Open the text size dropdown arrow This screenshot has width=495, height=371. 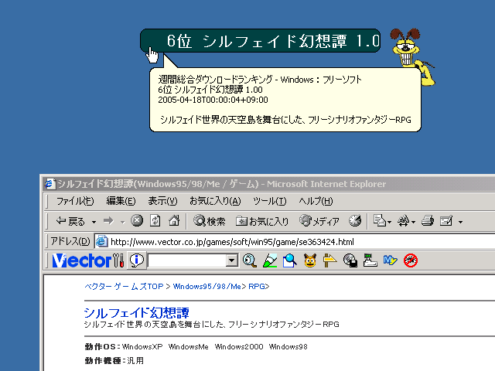pyautogui.click(x=413, y=222)
